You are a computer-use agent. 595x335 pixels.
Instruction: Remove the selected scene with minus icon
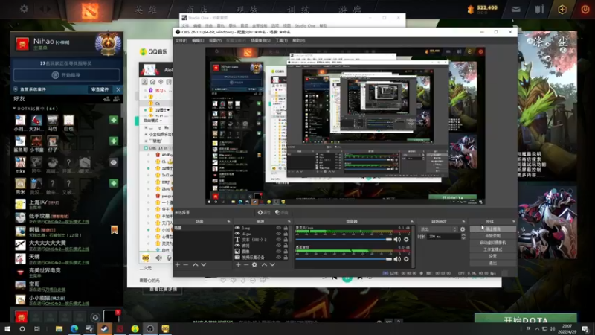[x=185, y=264]
